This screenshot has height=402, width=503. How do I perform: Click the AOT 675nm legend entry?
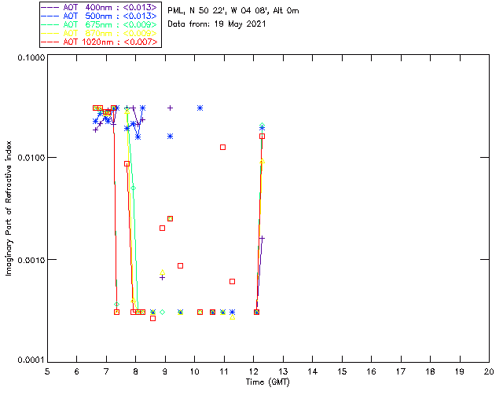100,24
